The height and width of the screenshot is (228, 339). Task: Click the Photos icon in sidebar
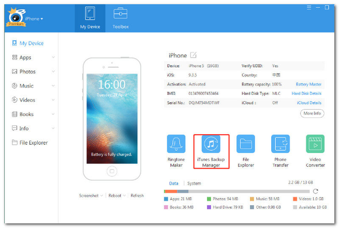pyautogui.click(x=14, y=71)
